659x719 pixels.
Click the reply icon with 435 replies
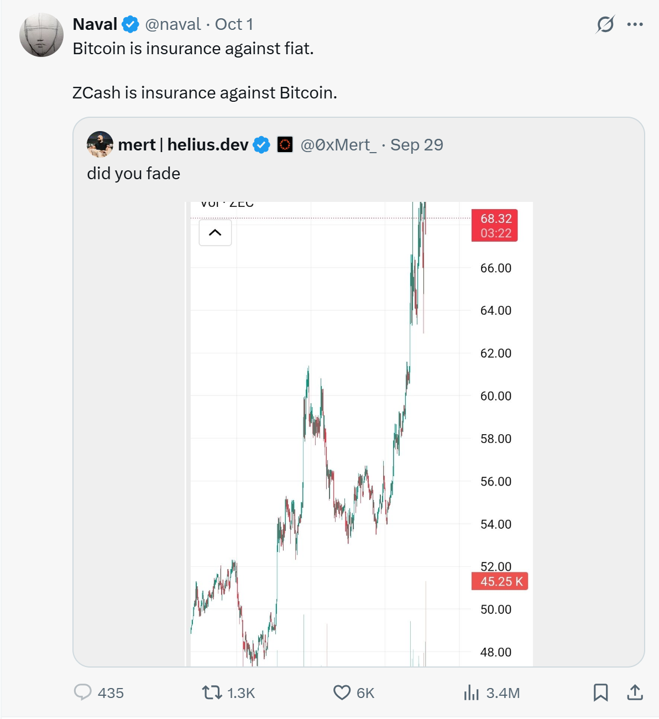point(83,692)
